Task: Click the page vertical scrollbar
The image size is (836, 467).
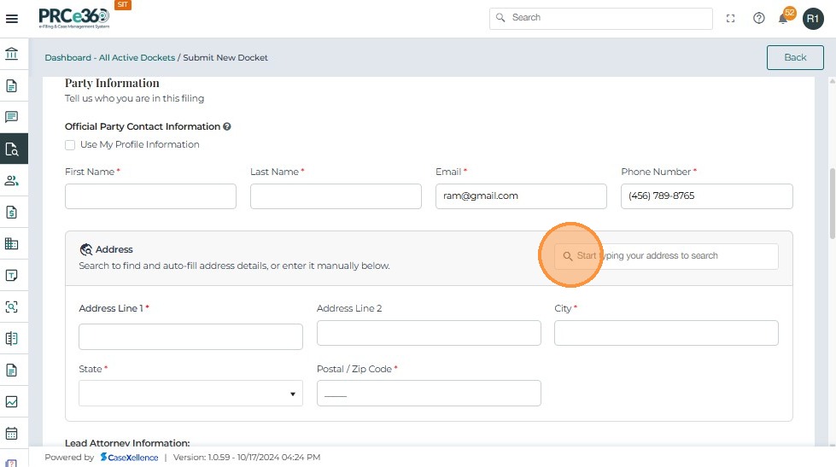Action: pyautogui.click(x=831, y=205)
